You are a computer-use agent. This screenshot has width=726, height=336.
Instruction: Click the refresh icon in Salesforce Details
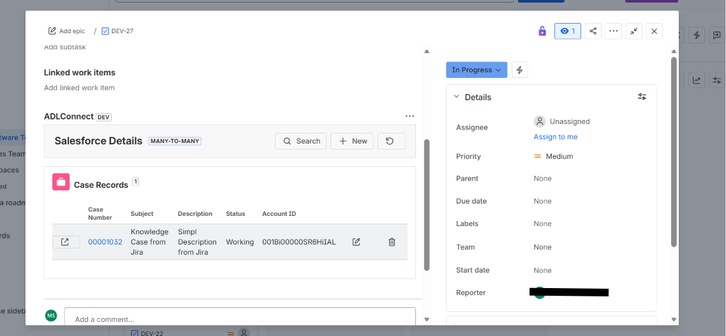pyautogui.click(x=391, y=141)
